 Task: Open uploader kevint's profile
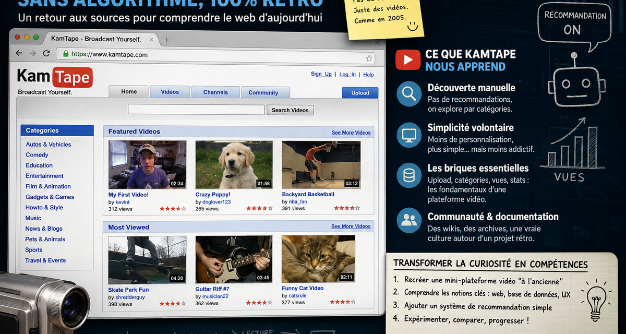click(123, 202)
